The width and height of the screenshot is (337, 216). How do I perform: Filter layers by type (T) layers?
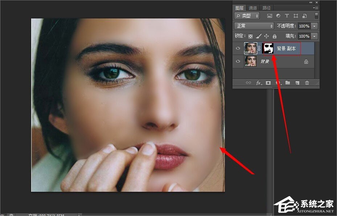tap(287, 16)
